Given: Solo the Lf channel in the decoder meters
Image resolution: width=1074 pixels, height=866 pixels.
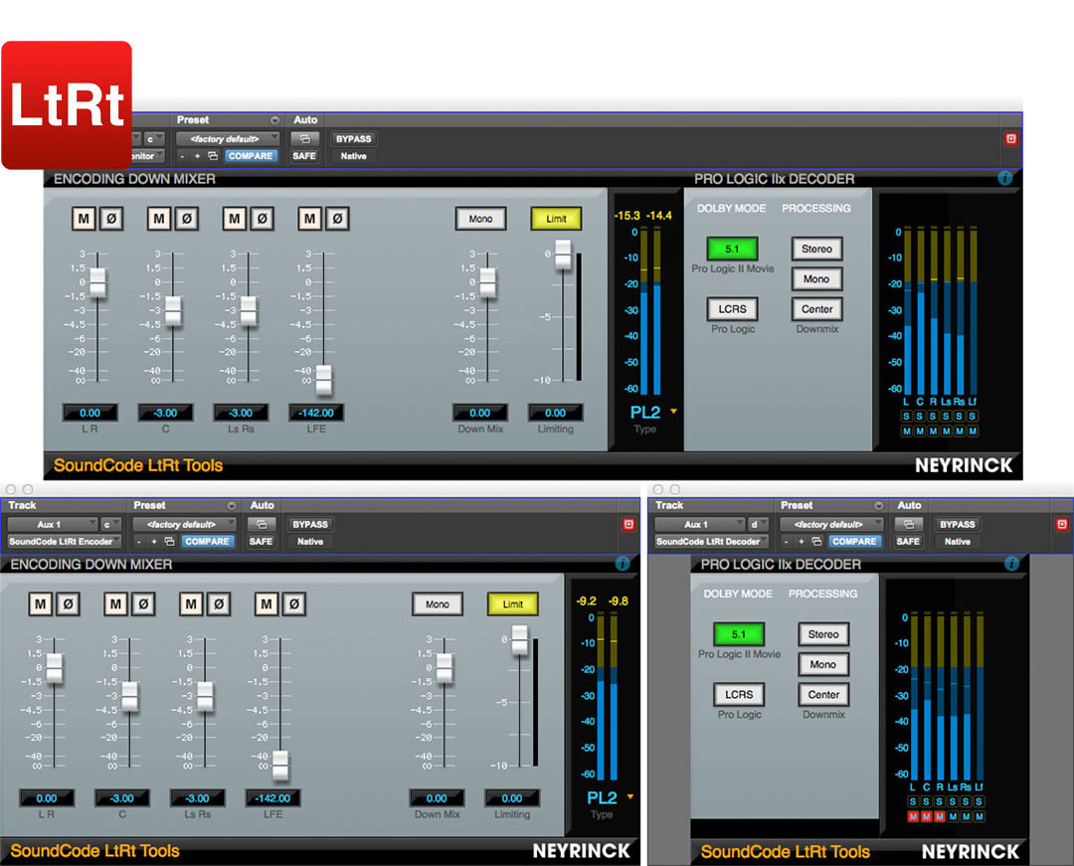Looking at the screenshot, I should [x=980, y=802].
